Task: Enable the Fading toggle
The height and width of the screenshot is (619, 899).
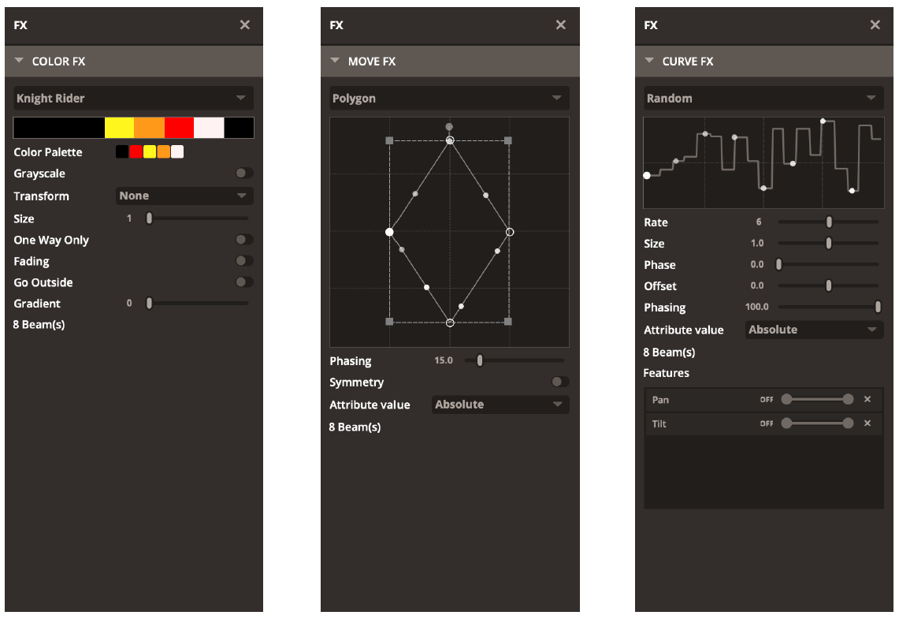Action: (244, 261)
